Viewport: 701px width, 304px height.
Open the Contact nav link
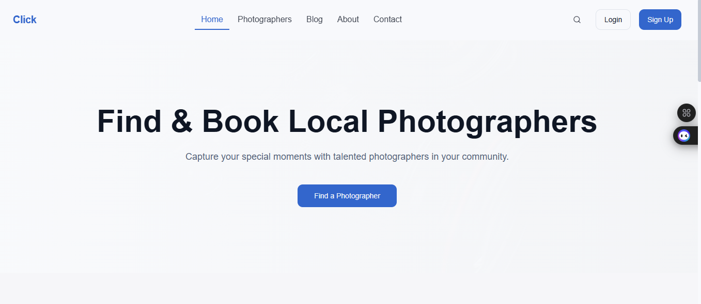(387, 20)
